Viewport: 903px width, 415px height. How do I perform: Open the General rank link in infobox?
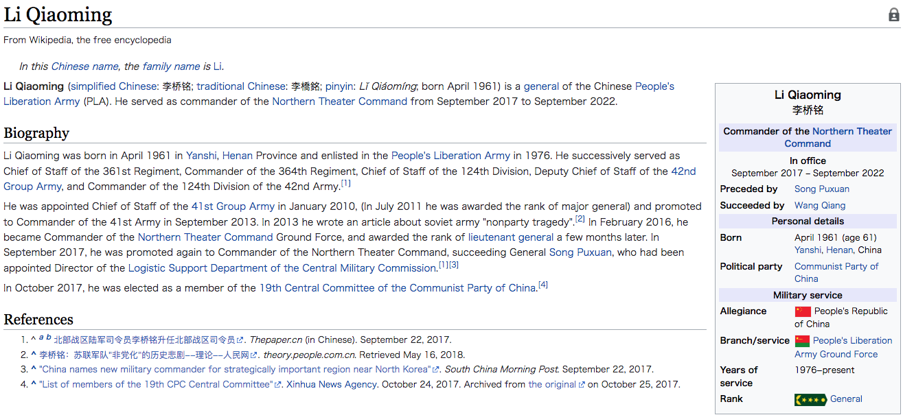click(846, 399)
